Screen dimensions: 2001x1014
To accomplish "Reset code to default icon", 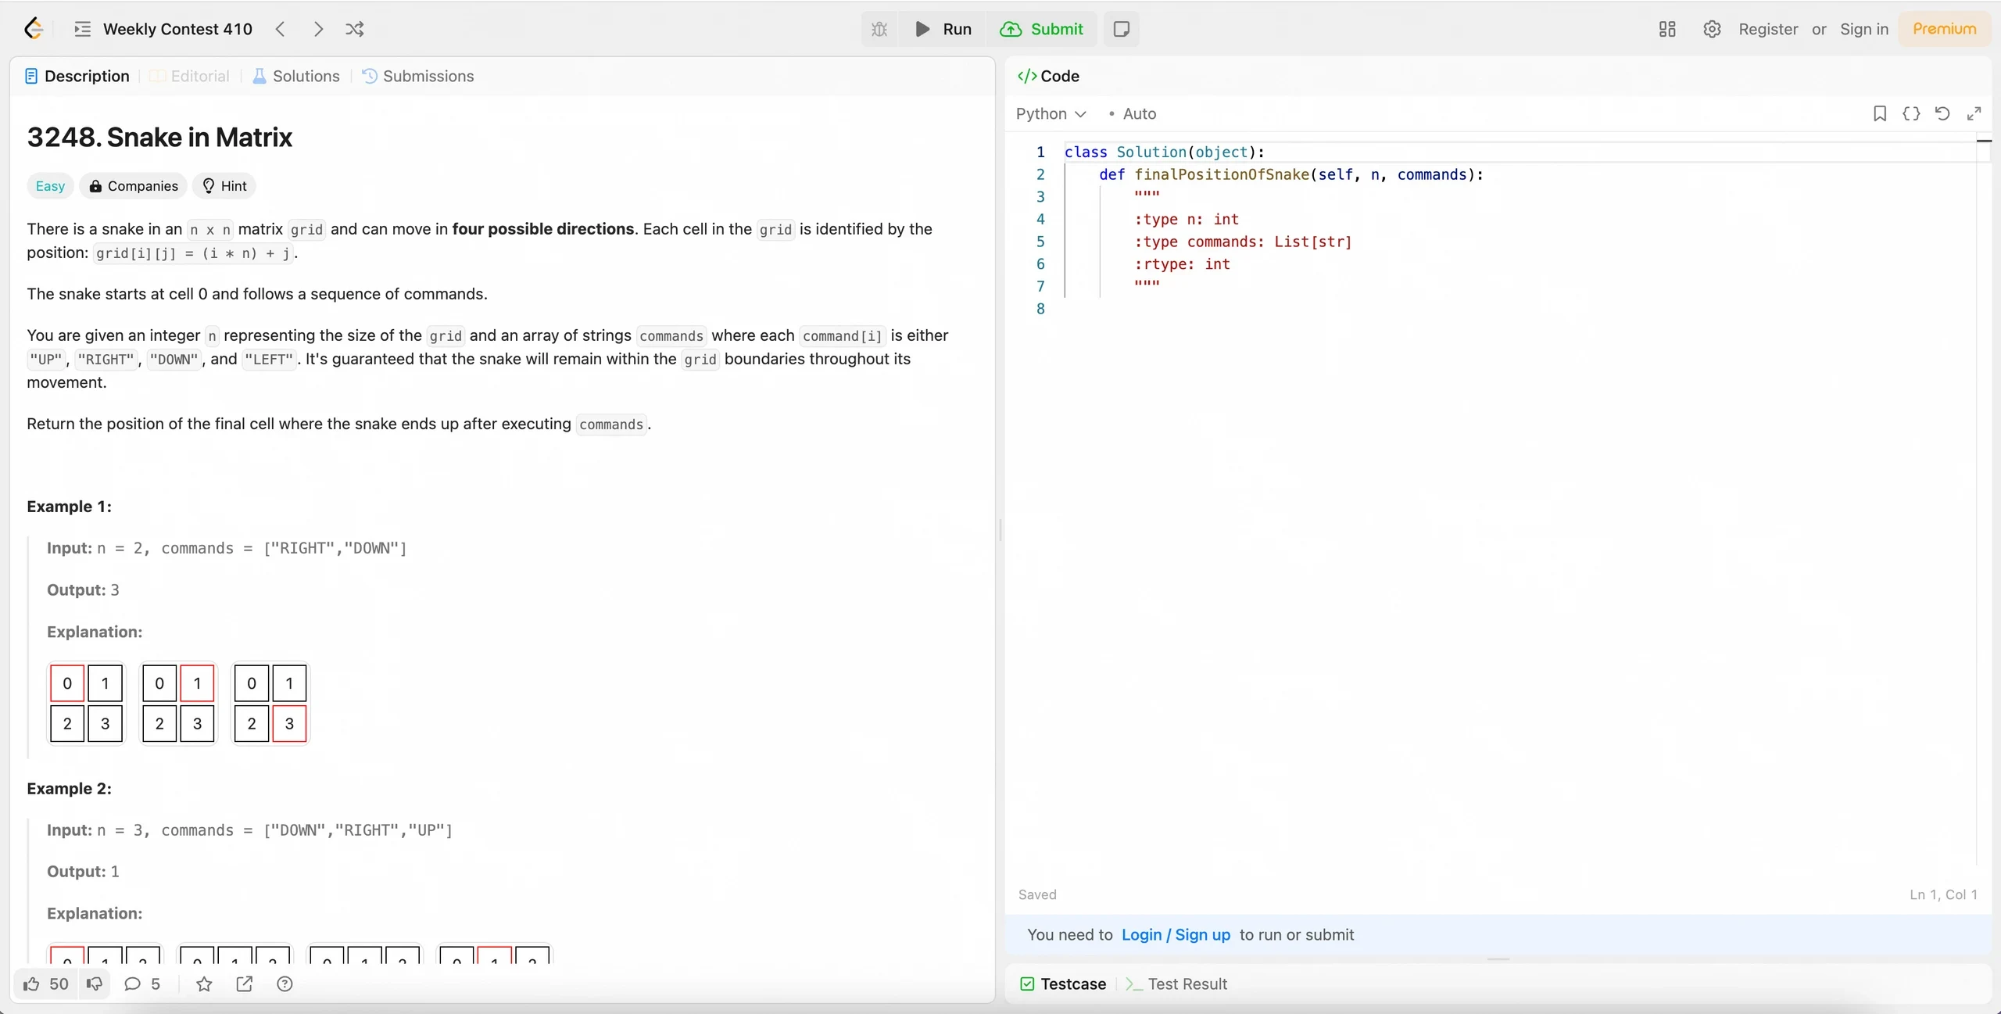I will pos(1942,113).
